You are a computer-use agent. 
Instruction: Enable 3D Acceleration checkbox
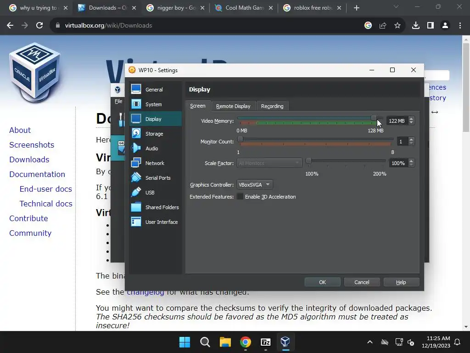coord(240,197)
